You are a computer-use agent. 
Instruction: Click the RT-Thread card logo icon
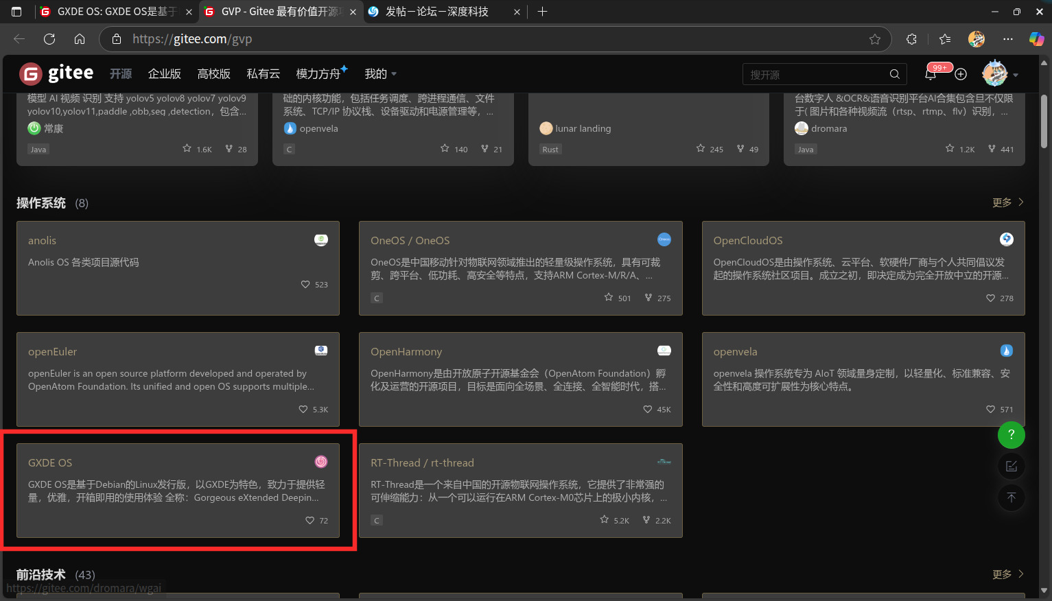pos(664,462)
